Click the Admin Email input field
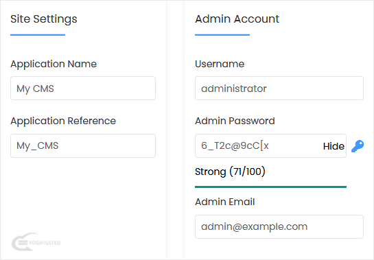Viewport: 374px width, 260px height. pos(279,226)
